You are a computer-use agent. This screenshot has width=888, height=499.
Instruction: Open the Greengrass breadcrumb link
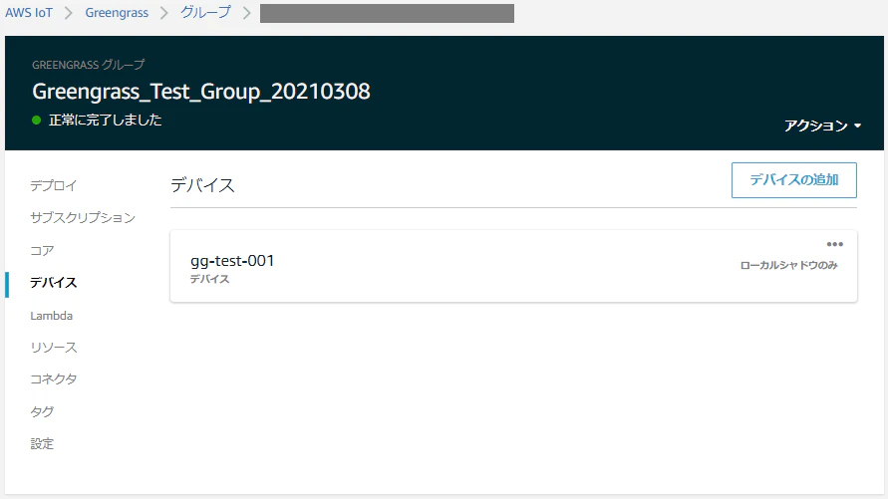(117, 12)
